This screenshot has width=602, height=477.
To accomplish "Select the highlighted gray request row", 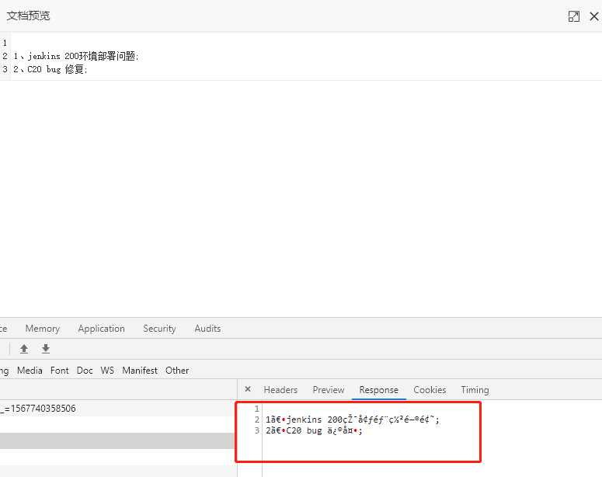I will click(117, 440).
